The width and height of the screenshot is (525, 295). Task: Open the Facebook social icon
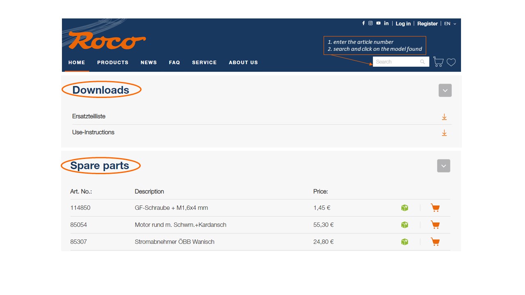(x=363, y=23)
